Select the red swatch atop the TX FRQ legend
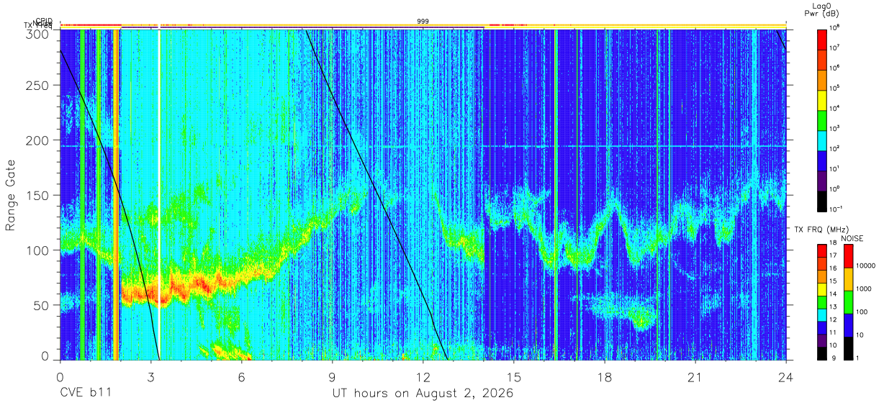This screenshot has height=408, width=884. (821, 249)
